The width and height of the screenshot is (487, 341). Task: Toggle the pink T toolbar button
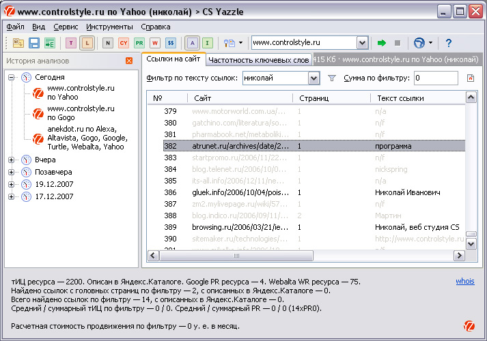(71, 43)
